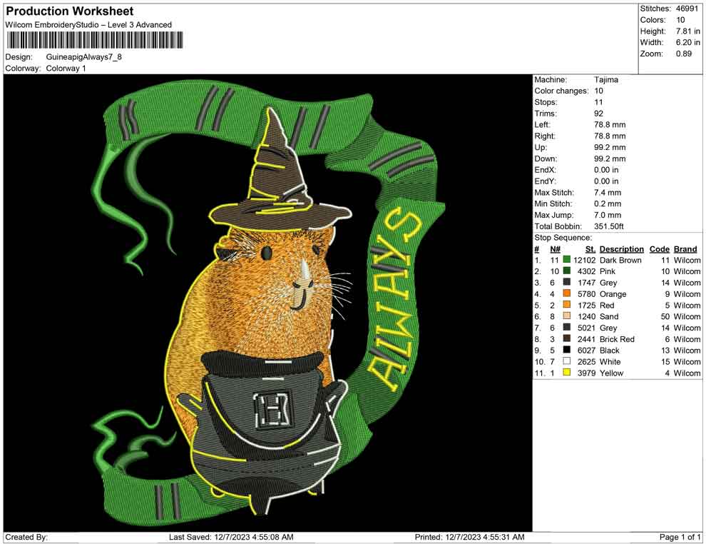
Task: Click the Yellow row color swatch
Action: pyautogui.click(x=567, y=372)
